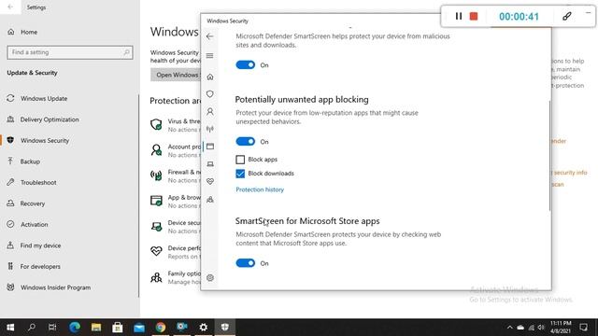Open volume control in system tray
This screenshot has width=598, height=336.
tap(541, 328)
